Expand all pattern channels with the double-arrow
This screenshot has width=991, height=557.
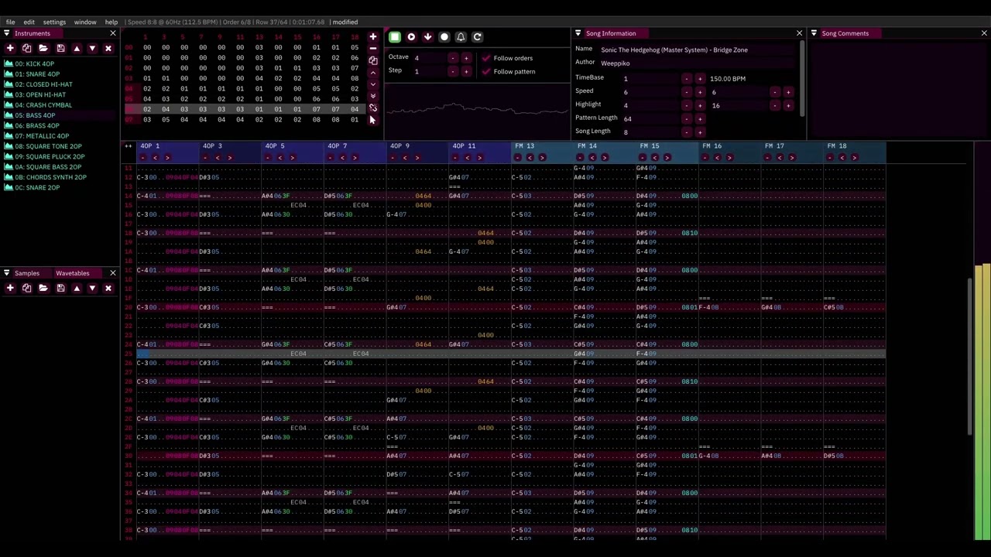[129, 145]
